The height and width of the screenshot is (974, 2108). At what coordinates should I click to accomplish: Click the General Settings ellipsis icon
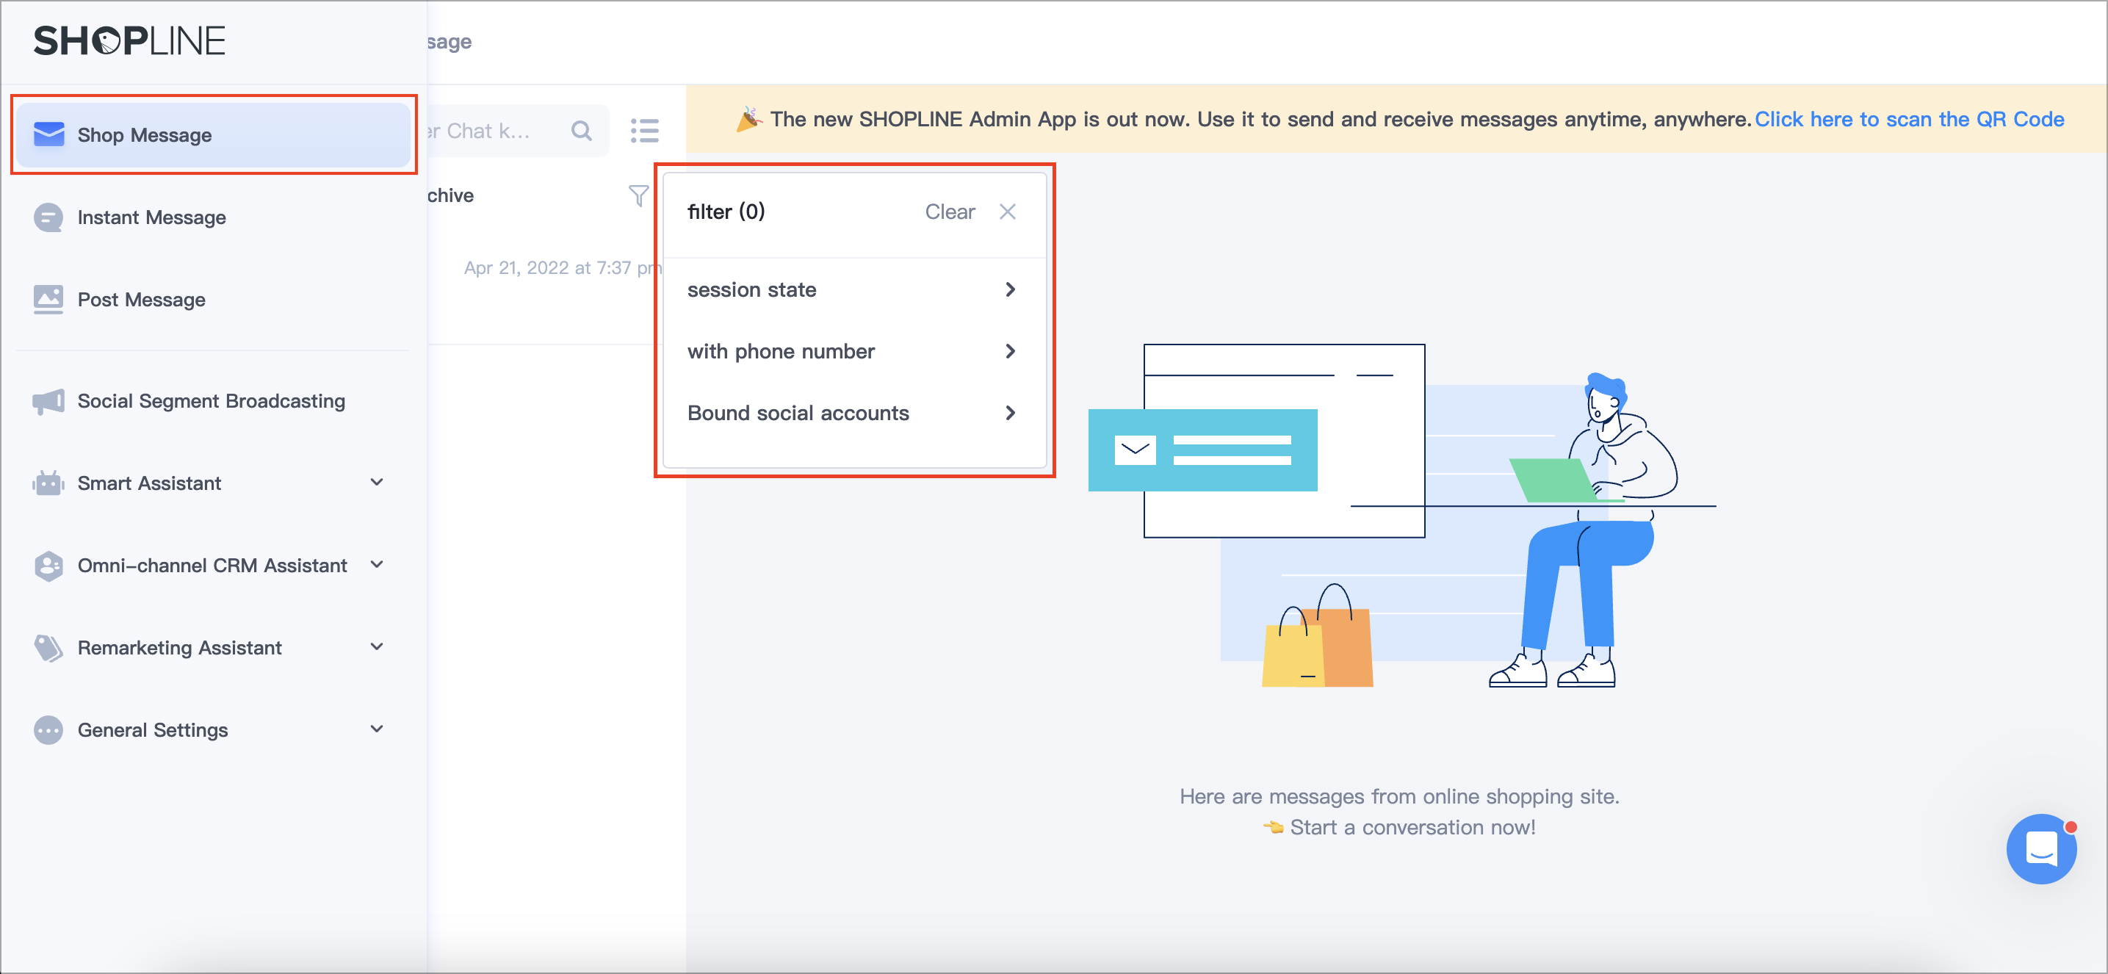tap(48, 729)
